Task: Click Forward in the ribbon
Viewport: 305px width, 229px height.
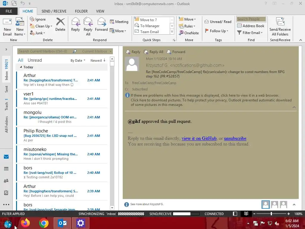Action: point(101,24)
